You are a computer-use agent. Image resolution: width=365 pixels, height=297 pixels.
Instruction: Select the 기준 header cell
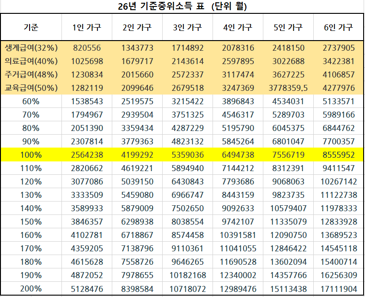tap(31, 27)
